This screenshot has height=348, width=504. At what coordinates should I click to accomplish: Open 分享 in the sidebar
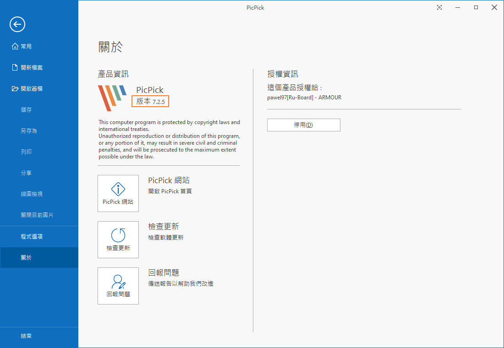pos(39,173)
